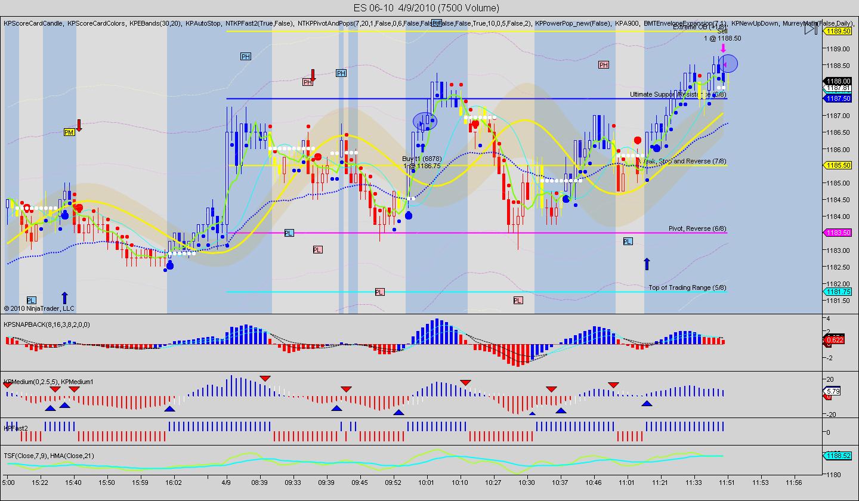Viewport: 859px width, 501px height.
Task: Click the Sell 1 @ 1188.50 annotation
Action: [722, 35]
